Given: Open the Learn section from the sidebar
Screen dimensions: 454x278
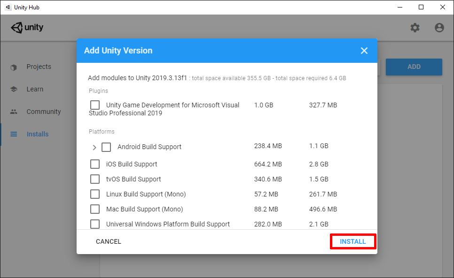Looking at the screenshot, I should 14,89.
